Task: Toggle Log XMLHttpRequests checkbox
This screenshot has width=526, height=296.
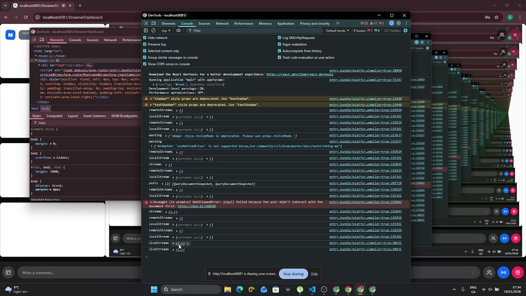Action: [279, 38]
